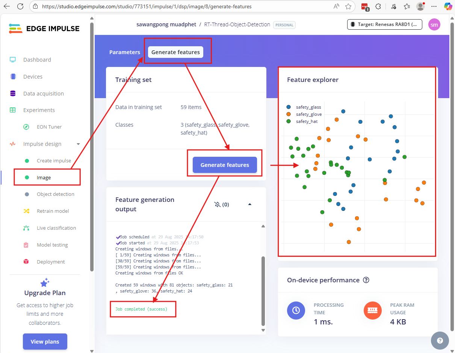Open Object detection in the sidebar

[x=55, y=194]
